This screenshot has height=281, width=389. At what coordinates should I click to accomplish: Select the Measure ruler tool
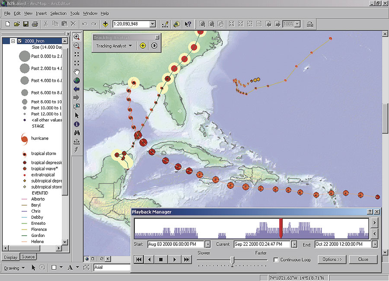coord(77,141)
